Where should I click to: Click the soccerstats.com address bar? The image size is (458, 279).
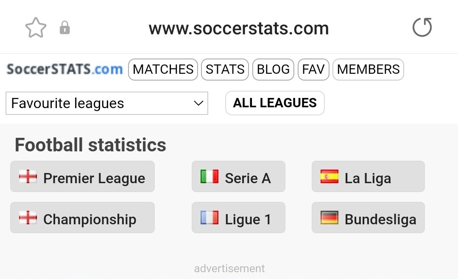[238, 28]
